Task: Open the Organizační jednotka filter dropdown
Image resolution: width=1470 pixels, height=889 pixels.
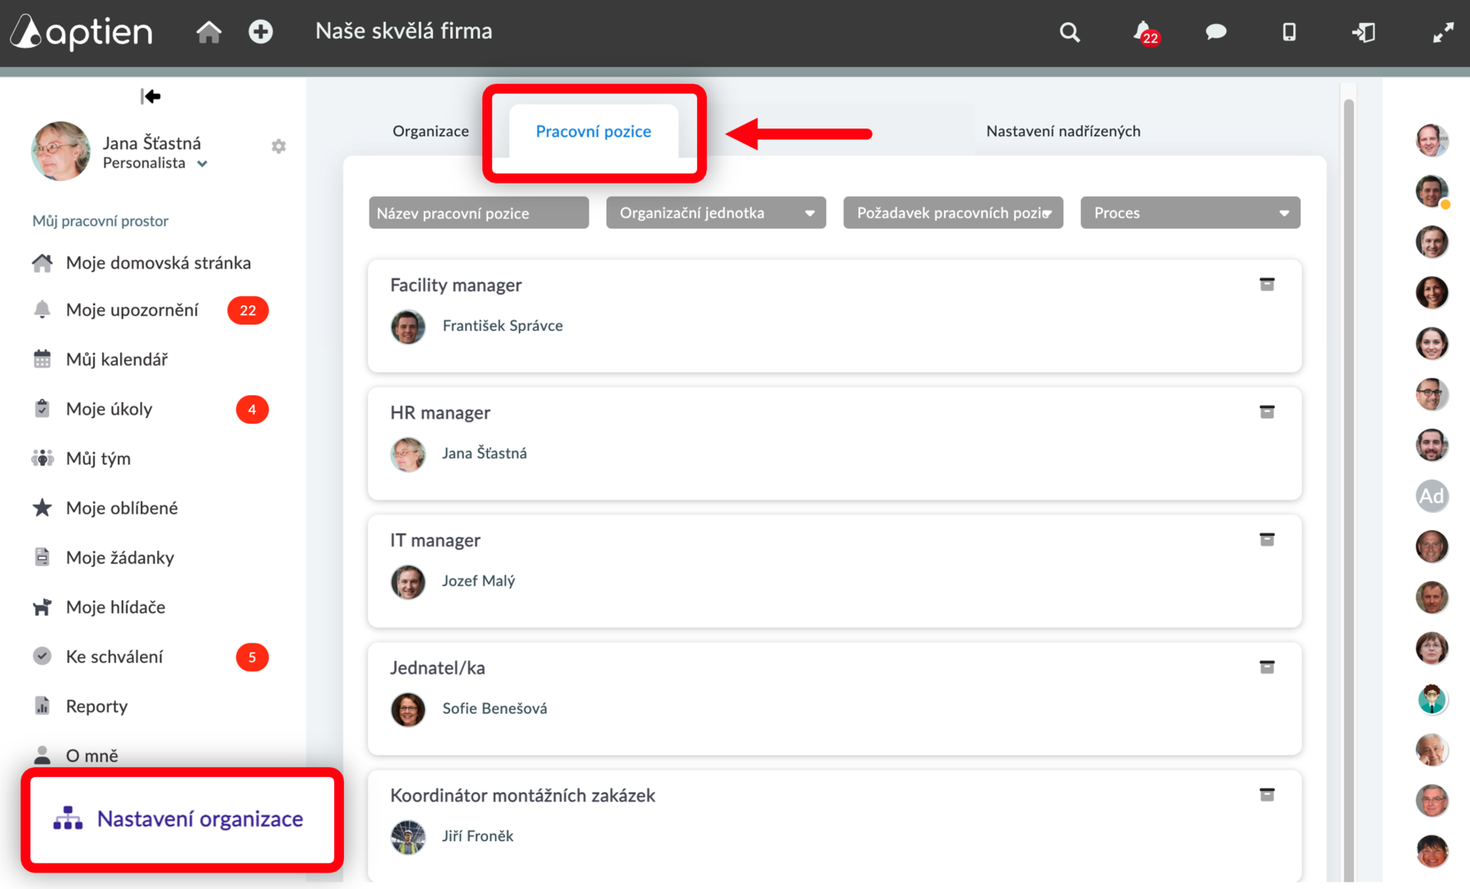Action: coord(716,213)
